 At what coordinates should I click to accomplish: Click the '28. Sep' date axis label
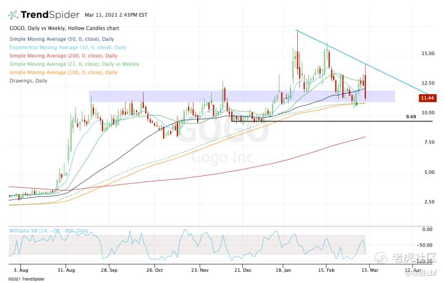pos(109,270)
